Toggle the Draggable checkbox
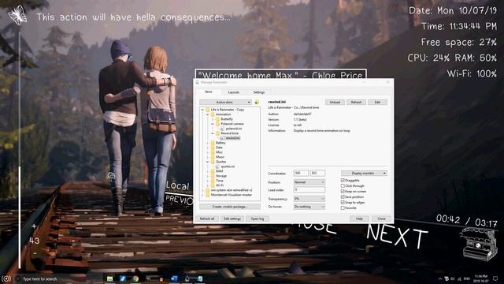 tap(343, 181)
